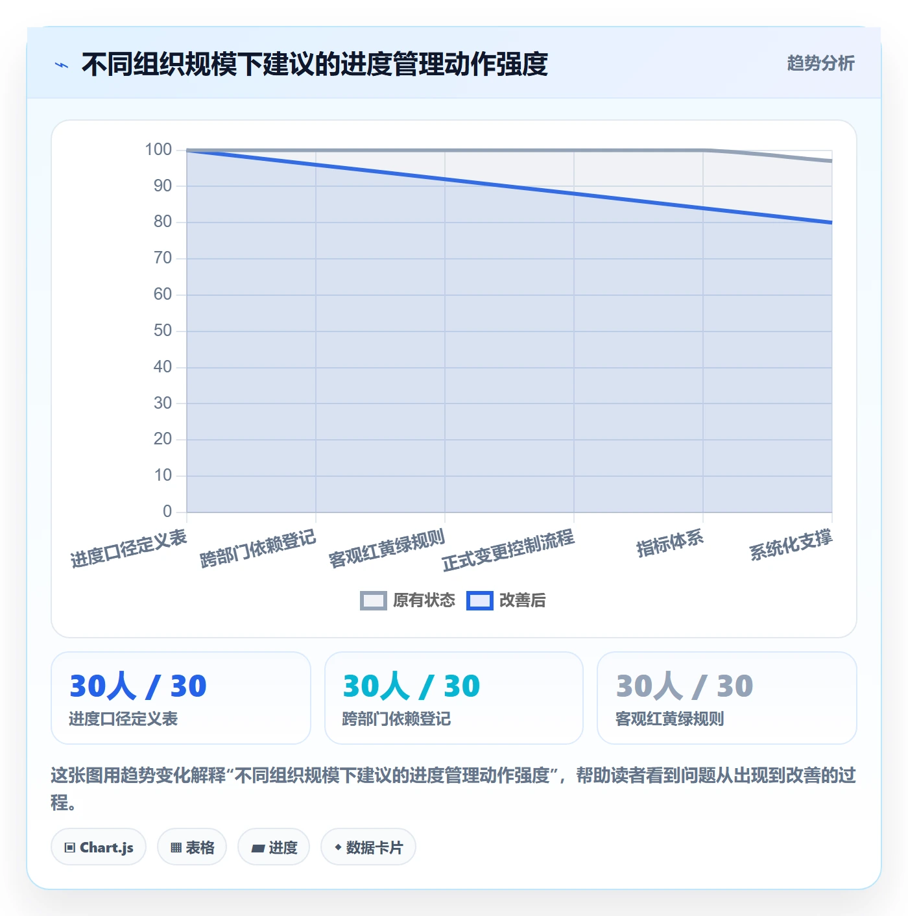Click the 正式变更控制流程 x-axis label
The width and height of the screenshot is (908, 916).
tap(508, 550)
